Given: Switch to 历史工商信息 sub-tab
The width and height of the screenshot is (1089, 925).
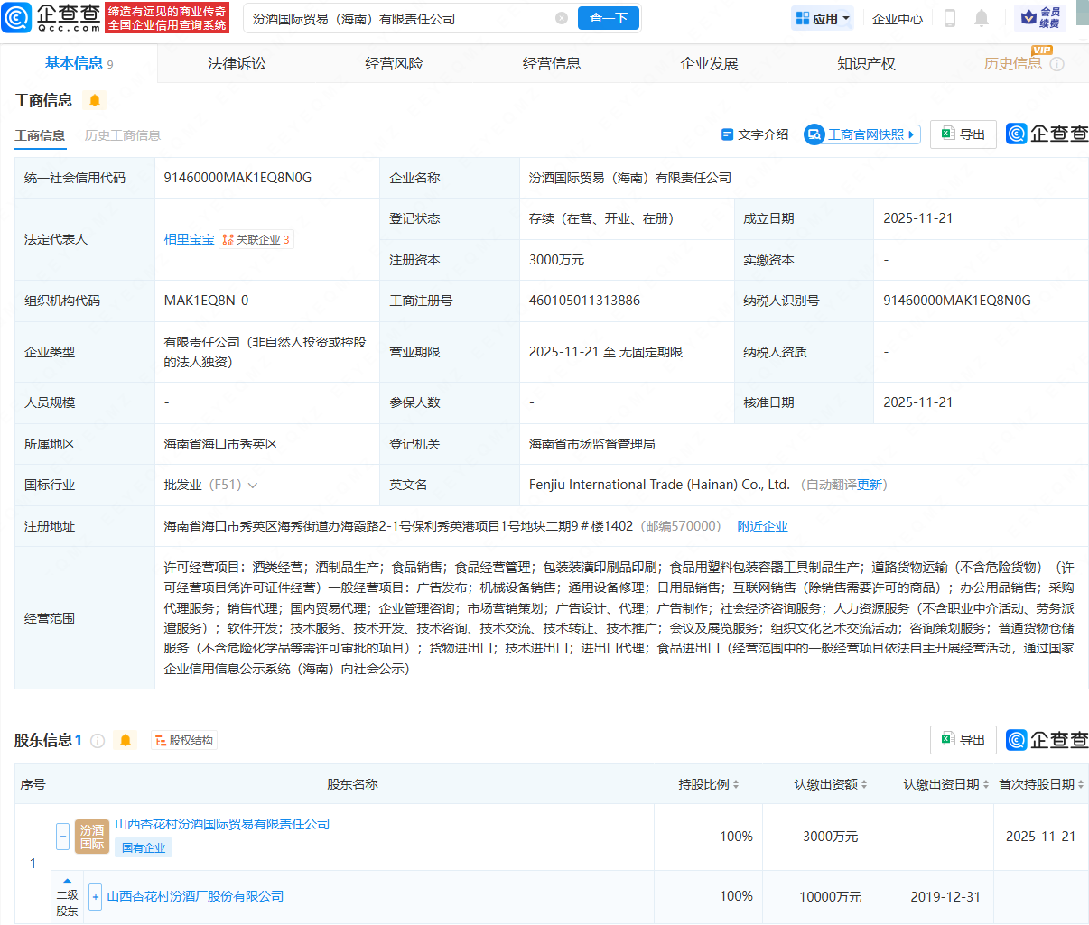Looking at the screenshot, I should pyautogui.click(x=123, y=135).
